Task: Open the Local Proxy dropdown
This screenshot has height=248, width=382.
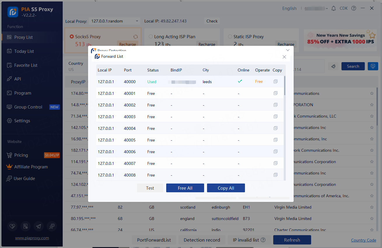Action: tap(115, 21)
